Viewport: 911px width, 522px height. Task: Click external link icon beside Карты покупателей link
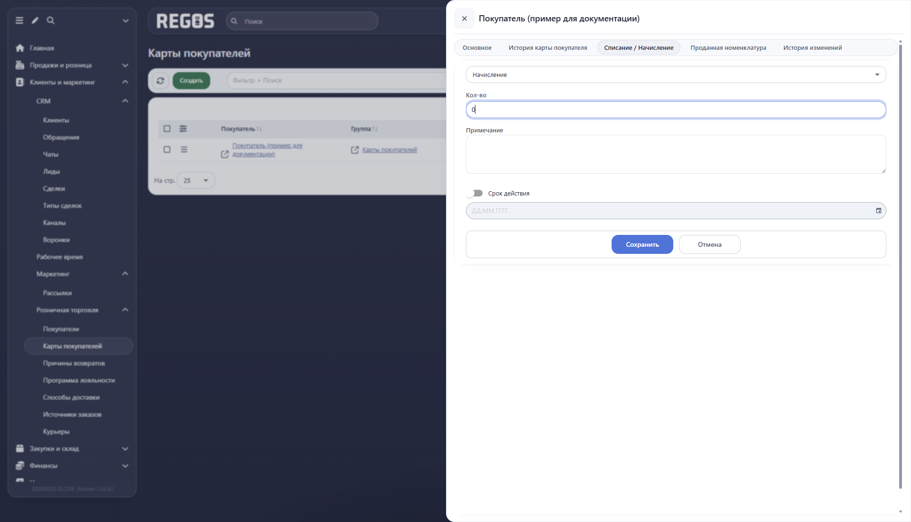tap(355, 150)
